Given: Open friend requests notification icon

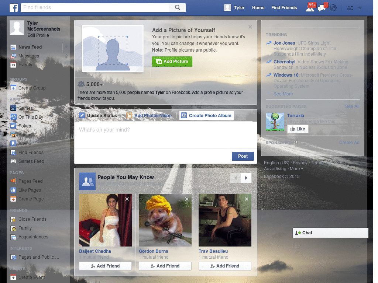Looking at the screenshot, I should tap(310, 8).
